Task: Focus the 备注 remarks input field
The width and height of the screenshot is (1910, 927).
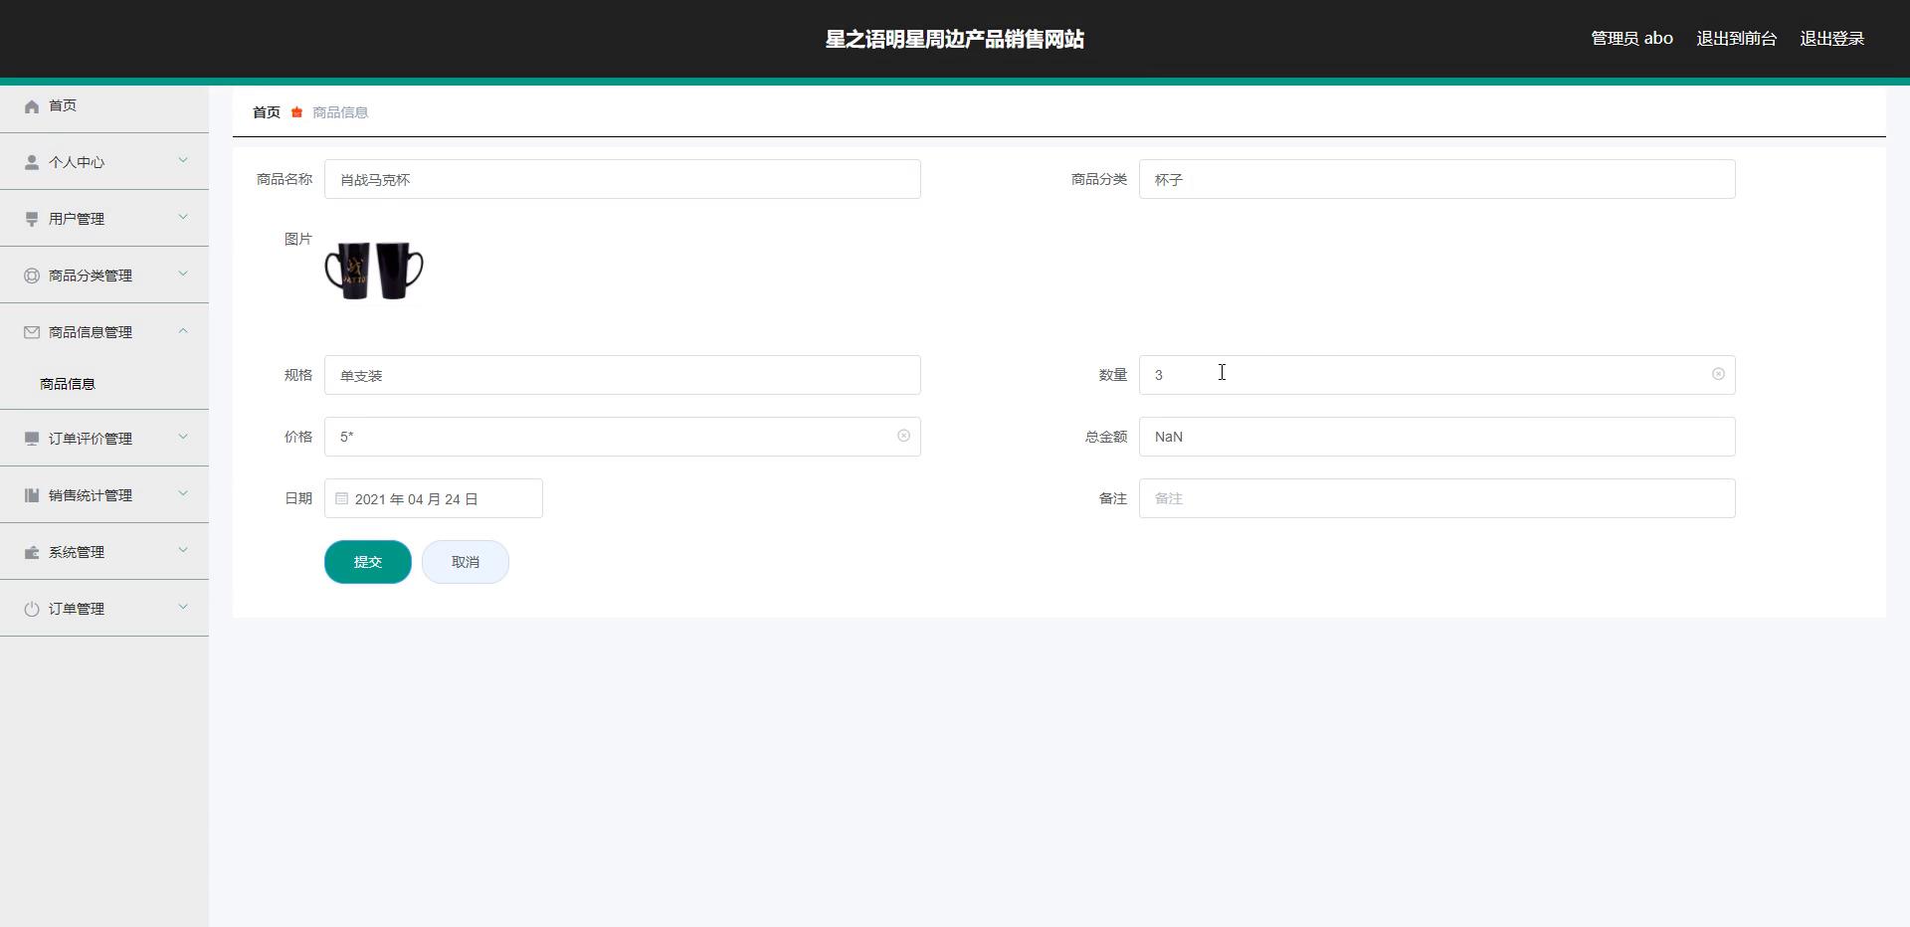Action: point(1436,498)
